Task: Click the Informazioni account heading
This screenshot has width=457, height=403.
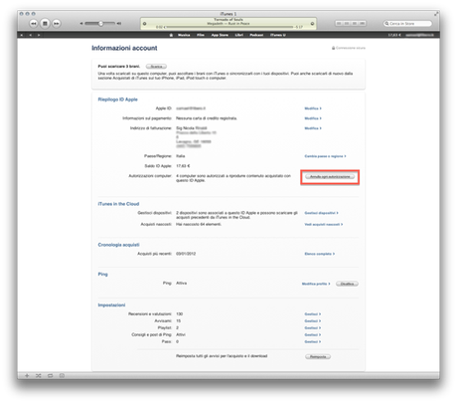Action: [124, 48]
